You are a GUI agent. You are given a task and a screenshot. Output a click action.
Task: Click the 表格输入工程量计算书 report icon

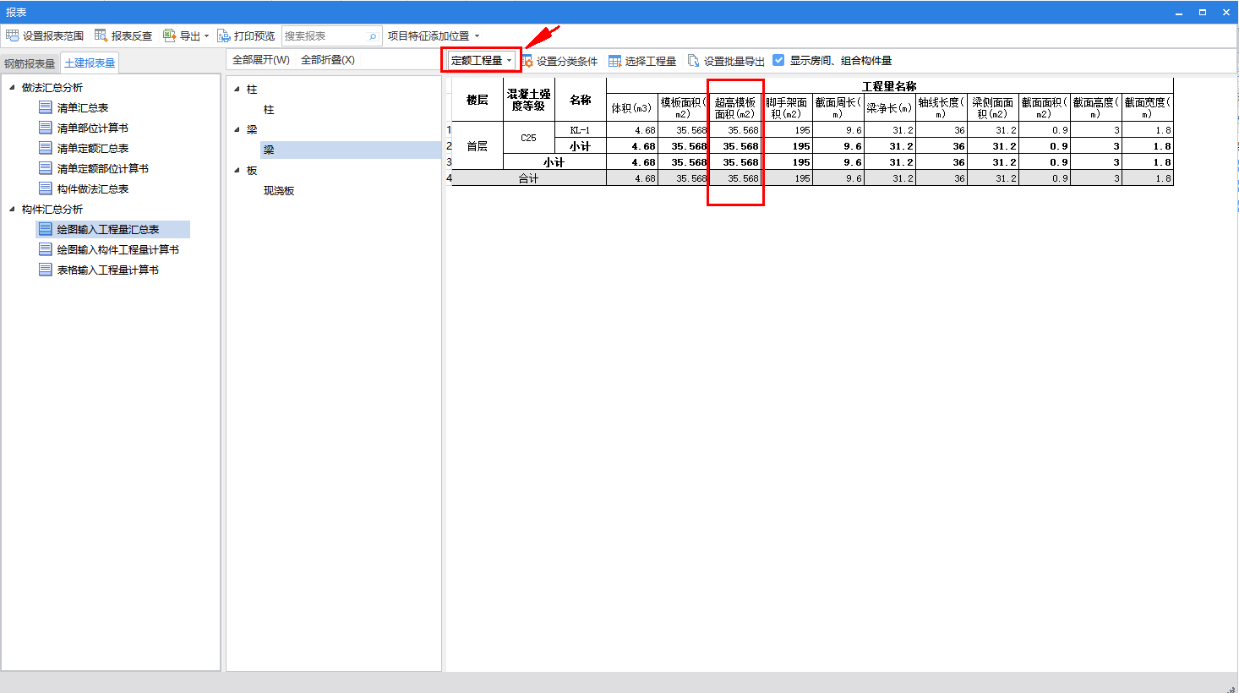point(46,270)
